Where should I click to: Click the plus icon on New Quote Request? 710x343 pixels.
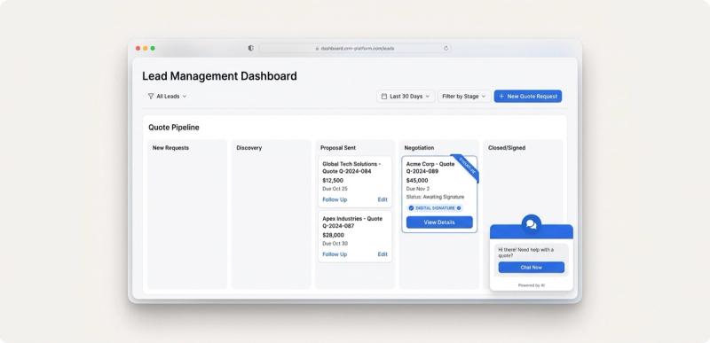(501, 97)
